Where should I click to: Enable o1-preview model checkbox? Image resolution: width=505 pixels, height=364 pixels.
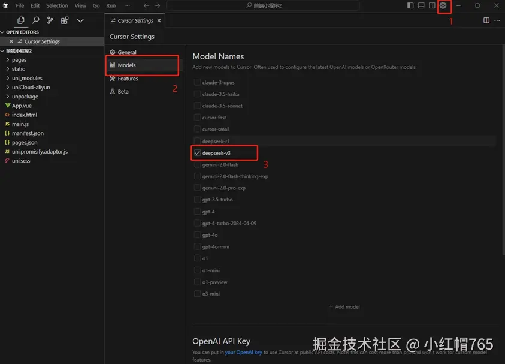click(197, 282)
